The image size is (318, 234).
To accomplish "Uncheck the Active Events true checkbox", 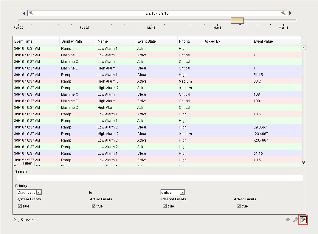I will [x=93, y=206].
